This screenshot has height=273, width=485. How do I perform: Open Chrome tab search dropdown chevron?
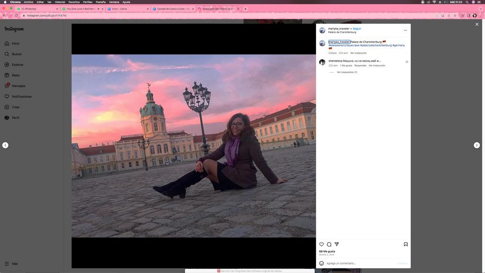(x=481, y=9)
